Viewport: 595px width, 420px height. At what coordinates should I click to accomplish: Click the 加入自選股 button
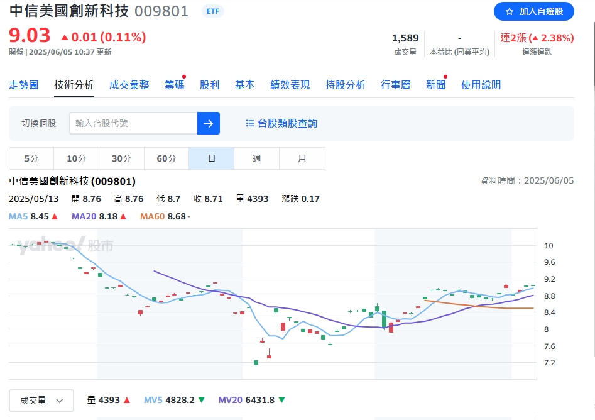(534, 12)
